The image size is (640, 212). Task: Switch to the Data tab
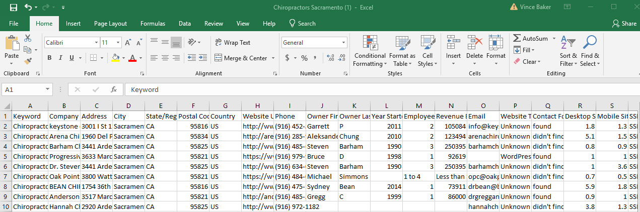184,24
